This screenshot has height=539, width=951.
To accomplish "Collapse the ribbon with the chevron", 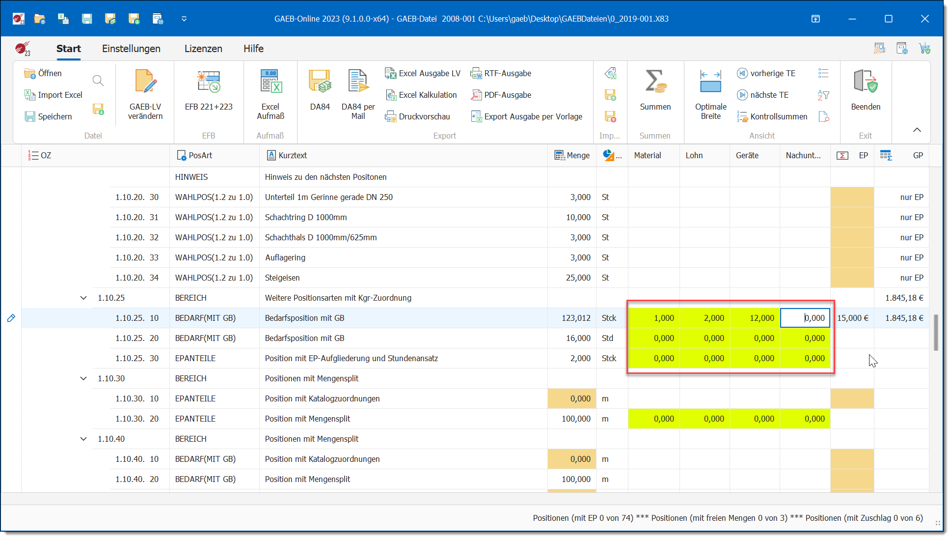I will pos(917,130).
